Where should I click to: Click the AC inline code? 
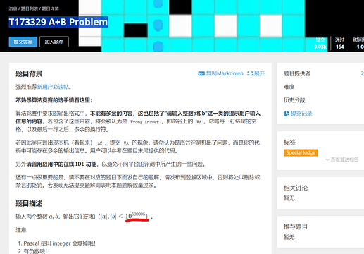(x=100, y=143)
